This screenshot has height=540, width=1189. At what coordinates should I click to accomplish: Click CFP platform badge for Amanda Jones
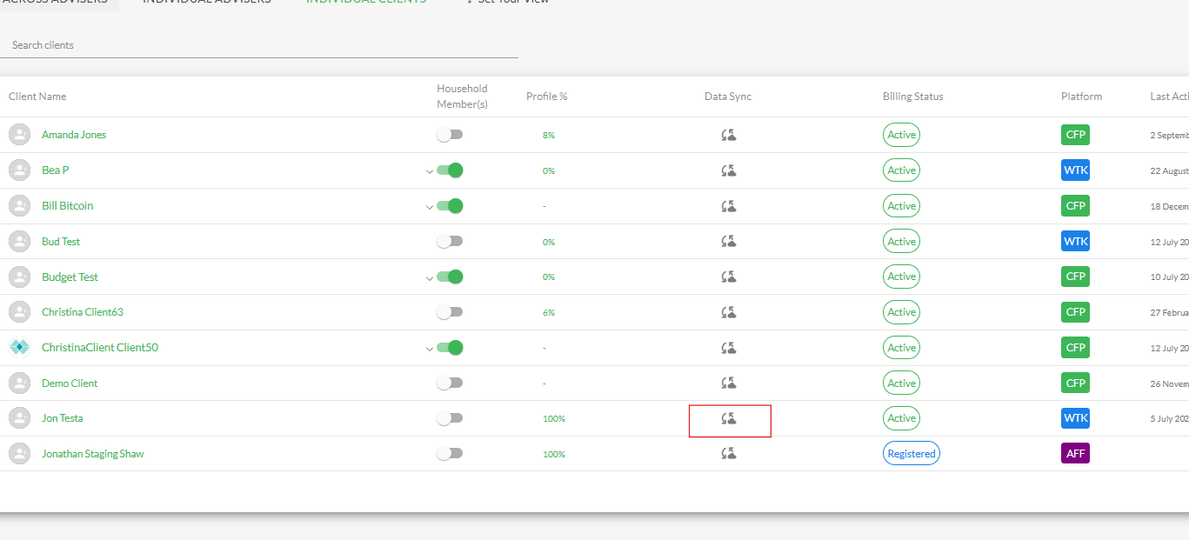click(1075, 135)
